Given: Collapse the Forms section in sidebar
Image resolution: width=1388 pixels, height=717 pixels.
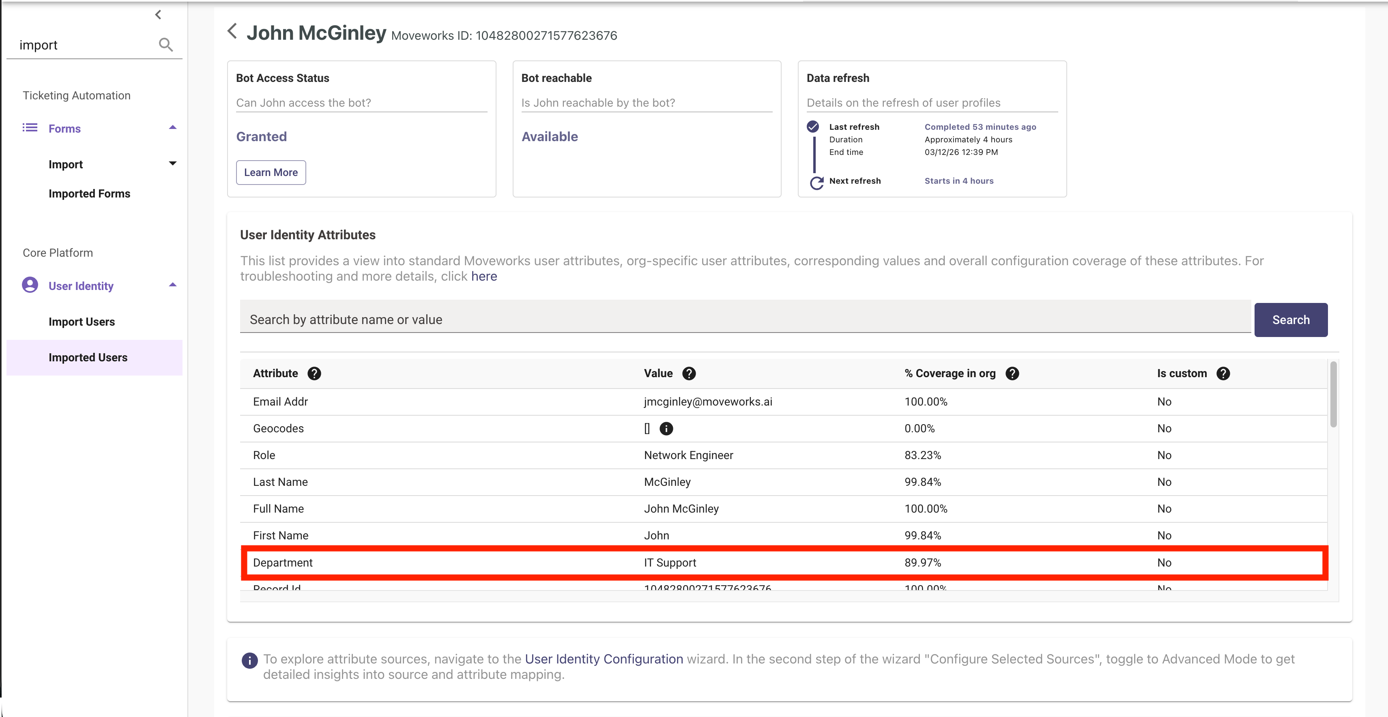Looking at the screenshot, I should point(172,128).
